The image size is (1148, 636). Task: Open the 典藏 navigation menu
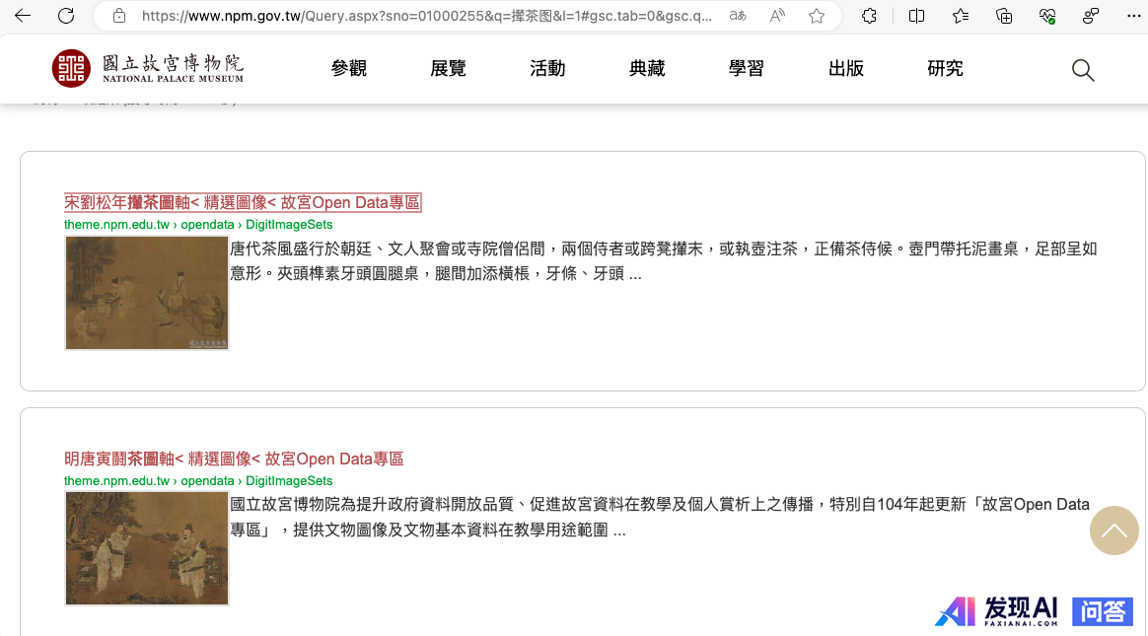click(x=647, y=69)
